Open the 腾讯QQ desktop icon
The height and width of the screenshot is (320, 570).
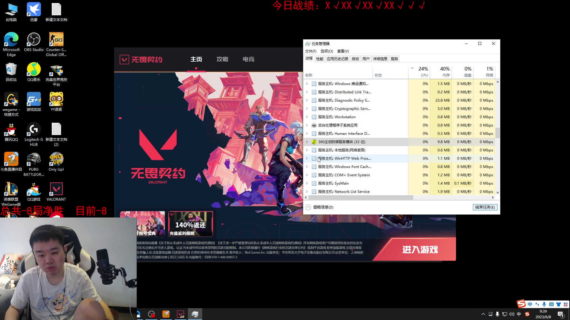click(11, 132)
